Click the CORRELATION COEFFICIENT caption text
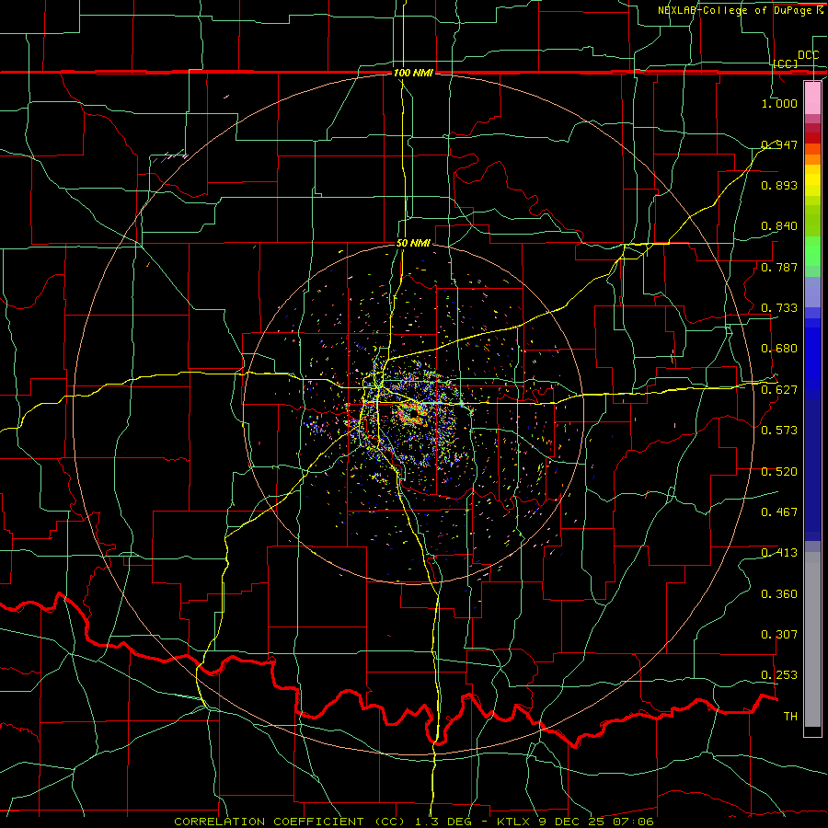The height and width of the screenshot is (828, 828). click(269, 822)
